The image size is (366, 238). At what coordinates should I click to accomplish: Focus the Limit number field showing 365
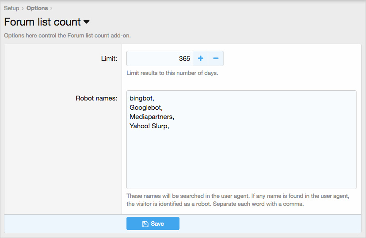tap(160, 59)
